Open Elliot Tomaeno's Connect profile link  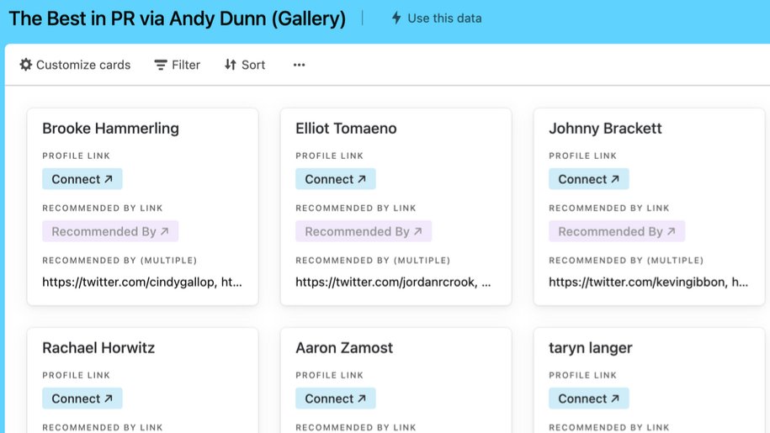point(336,179)
